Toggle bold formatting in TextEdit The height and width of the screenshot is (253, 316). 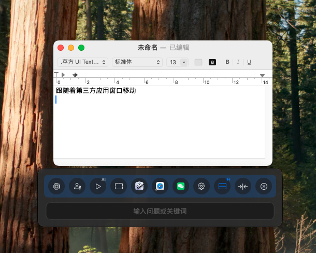(227, 62)
